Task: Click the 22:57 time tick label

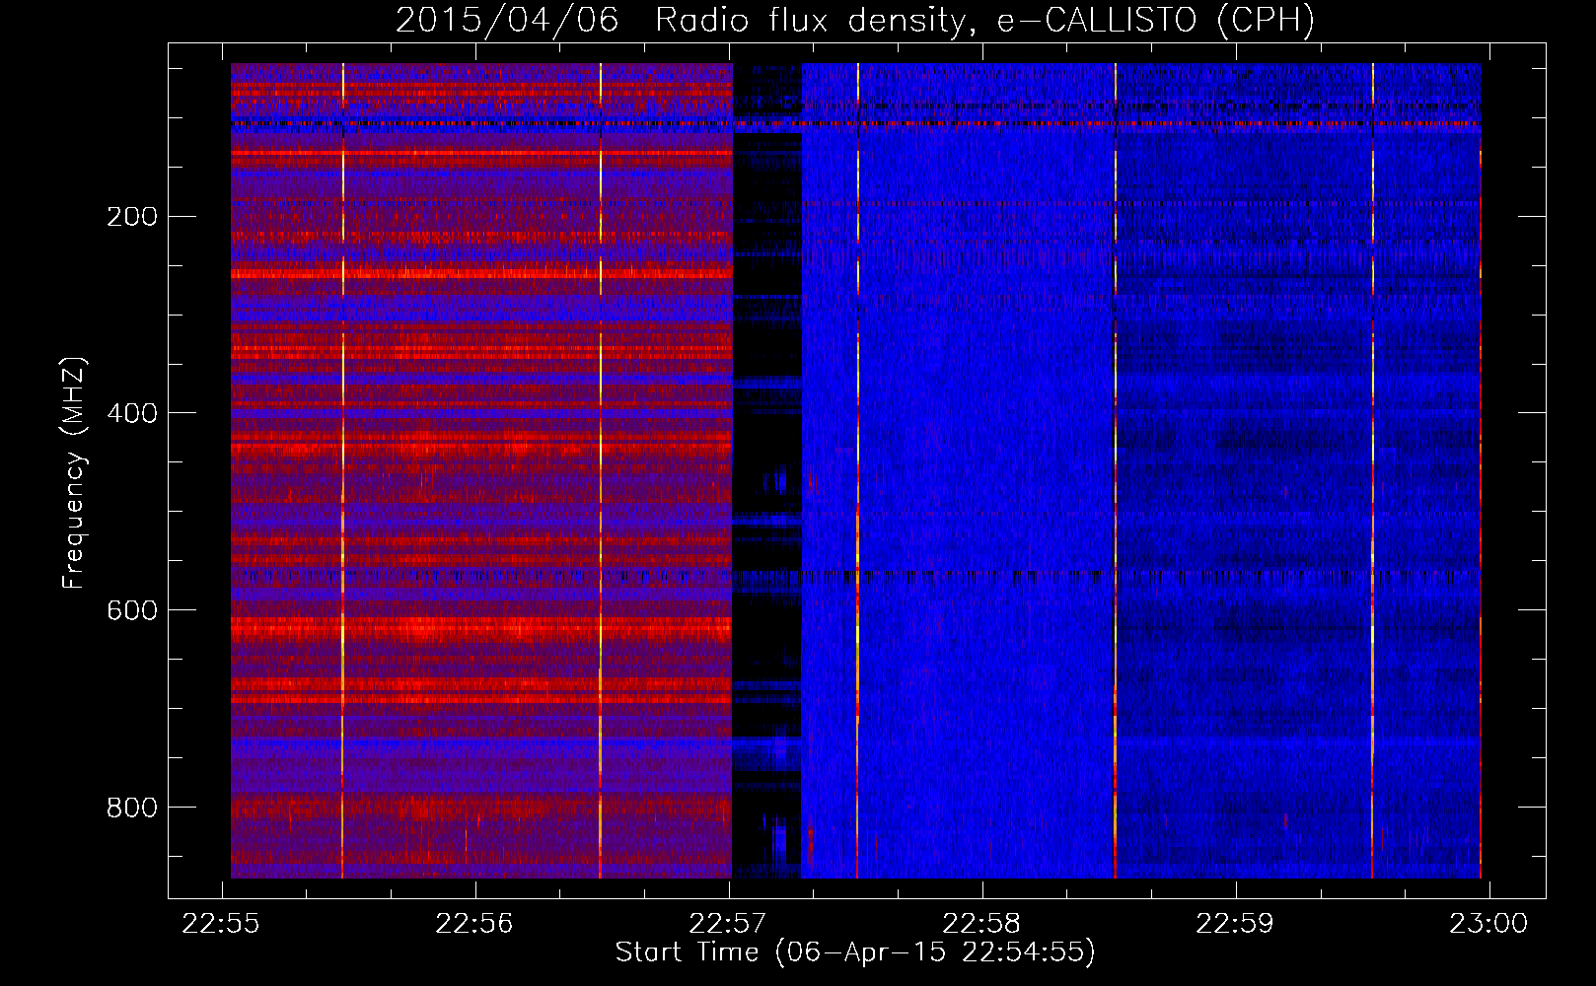Action: pyautogui.click(x=729, y=924)
